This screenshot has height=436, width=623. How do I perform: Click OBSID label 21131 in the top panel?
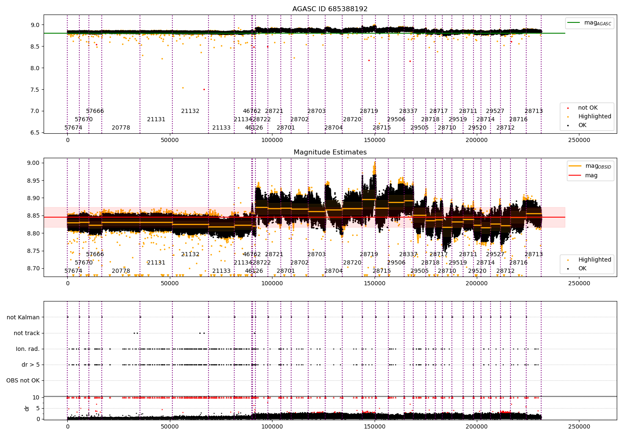coord(156,119)
